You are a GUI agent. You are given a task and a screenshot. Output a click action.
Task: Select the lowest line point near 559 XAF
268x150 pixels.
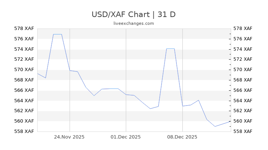[215, 126]
